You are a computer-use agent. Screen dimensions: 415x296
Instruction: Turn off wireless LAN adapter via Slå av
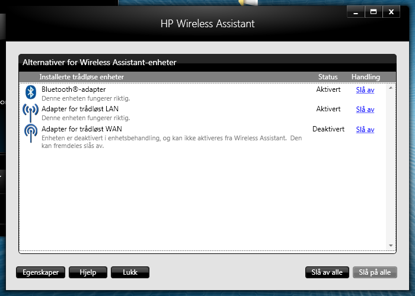(x=365, y=110)
